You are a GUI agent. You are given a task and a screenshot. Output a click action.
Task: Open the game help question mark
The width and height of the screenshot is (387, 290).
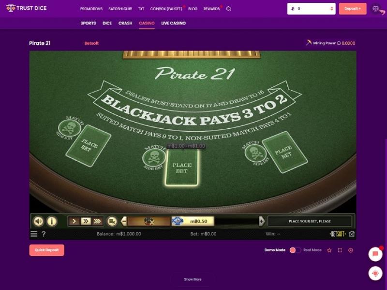pyautogui.click(x=44, y=234)
